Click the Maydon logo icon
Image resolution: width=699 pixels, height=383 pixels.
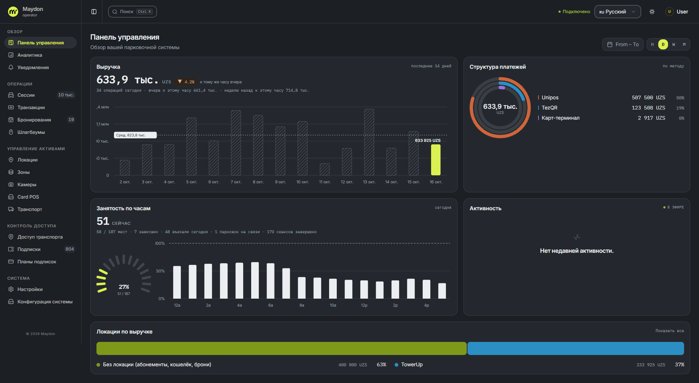[13, 12]
